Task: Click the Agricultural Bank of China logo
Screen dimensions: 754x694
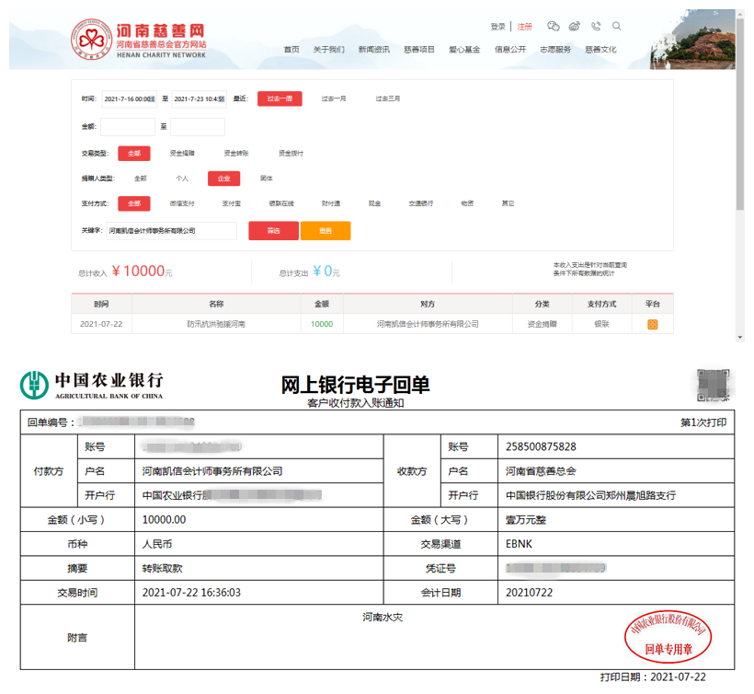Action: [x=91, y=385]
